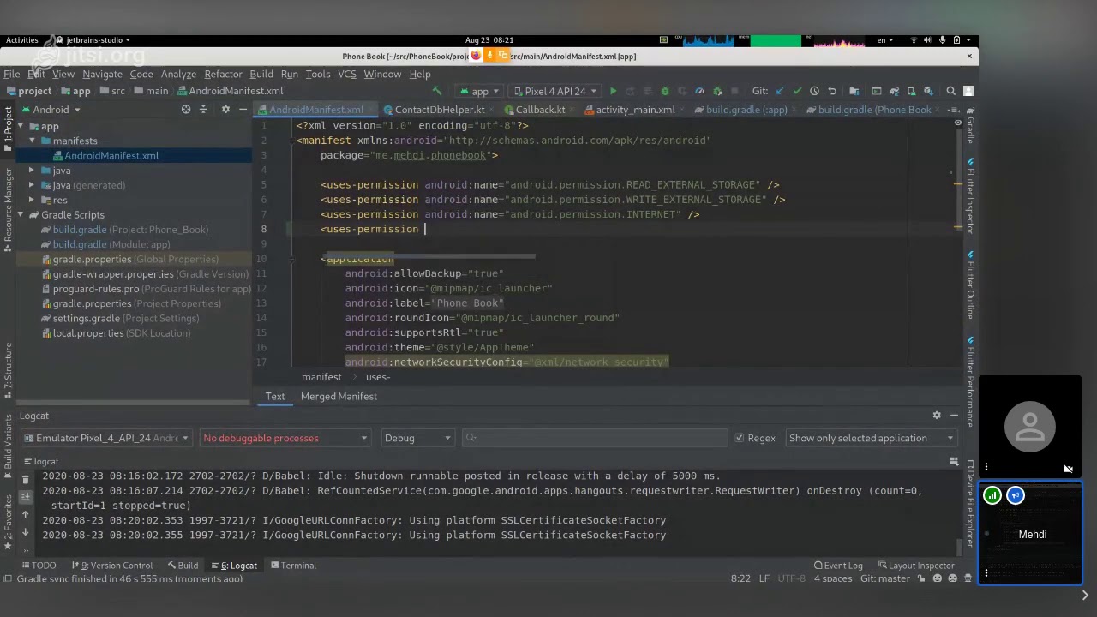Image resolution: width=1097 pixels, height=617 pixels.
Task: Click the Git: master branch widget
Action: (x=884, y=578)
